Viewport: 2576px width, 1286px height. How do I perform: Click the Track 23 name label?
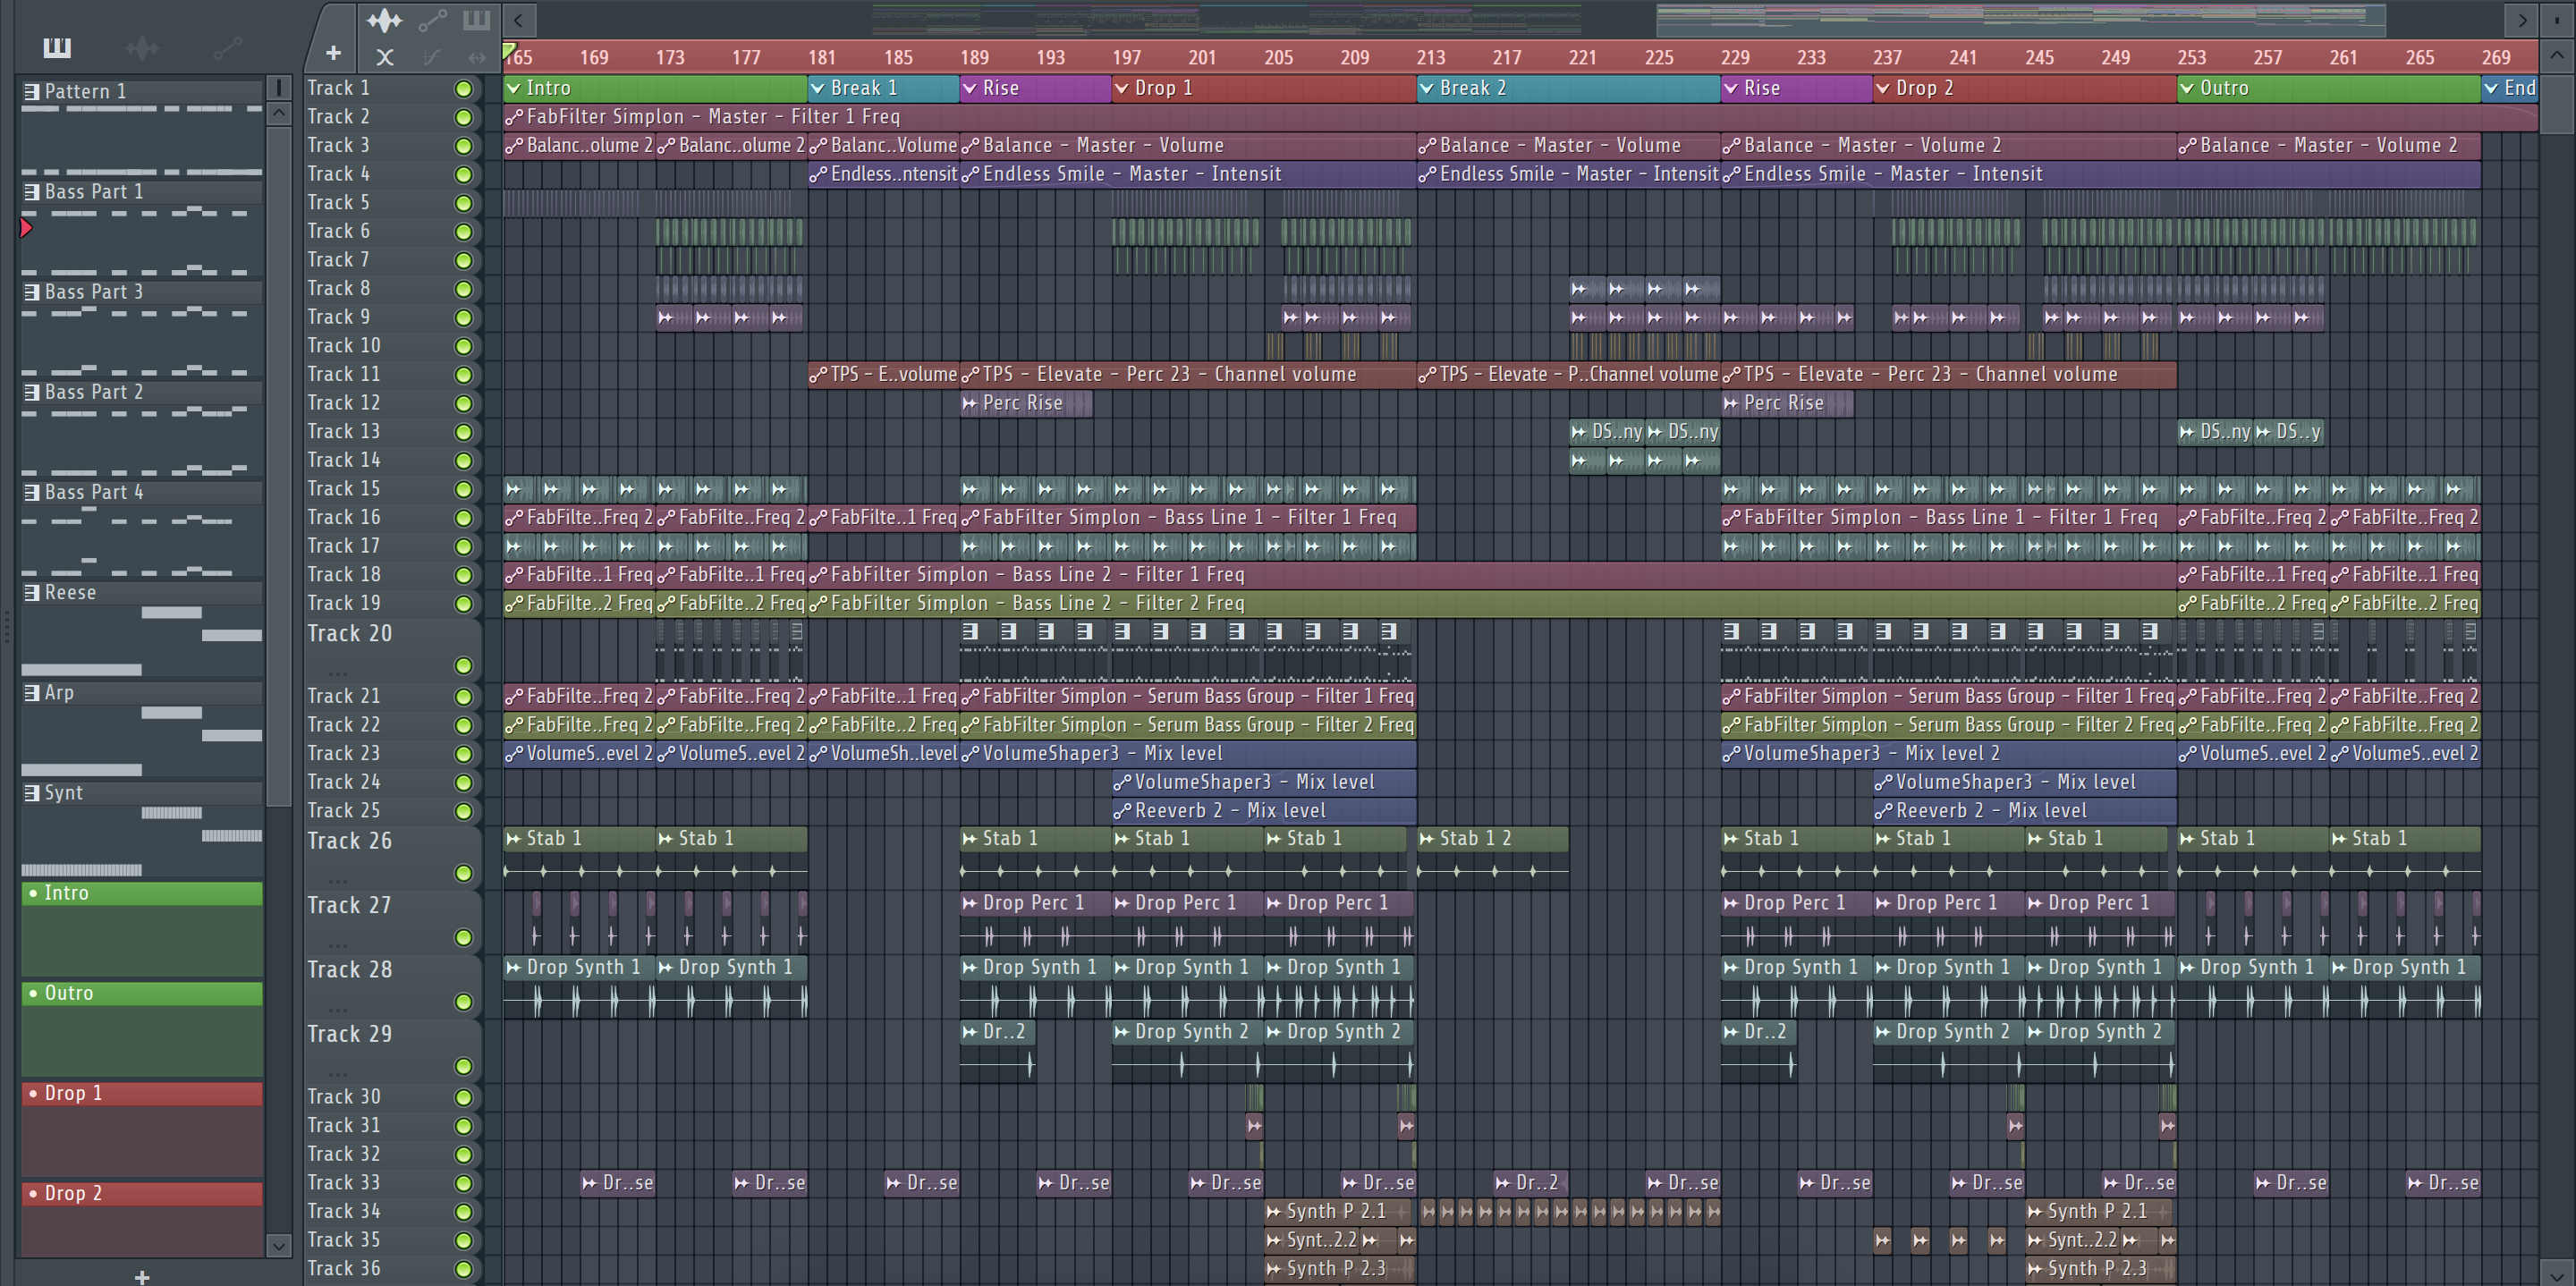343,753
